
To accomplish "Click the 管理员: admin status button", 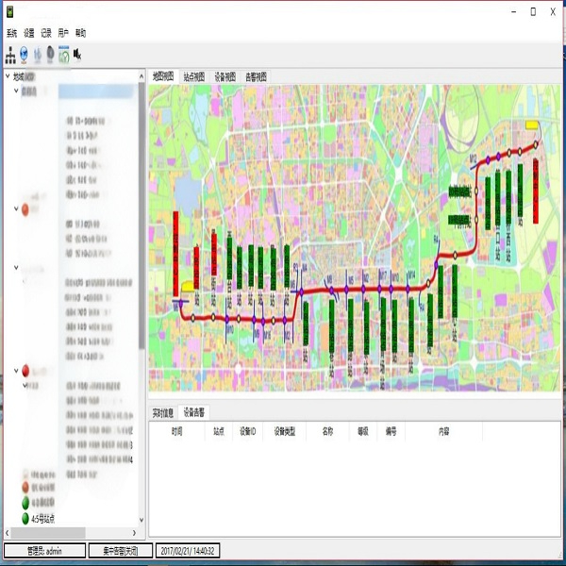I will coord(44,550).
